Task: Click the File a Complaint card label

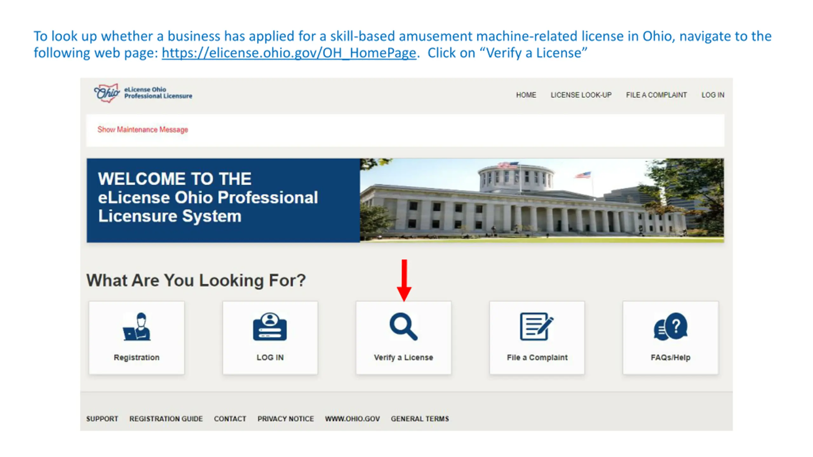Action: click(537, 357)
